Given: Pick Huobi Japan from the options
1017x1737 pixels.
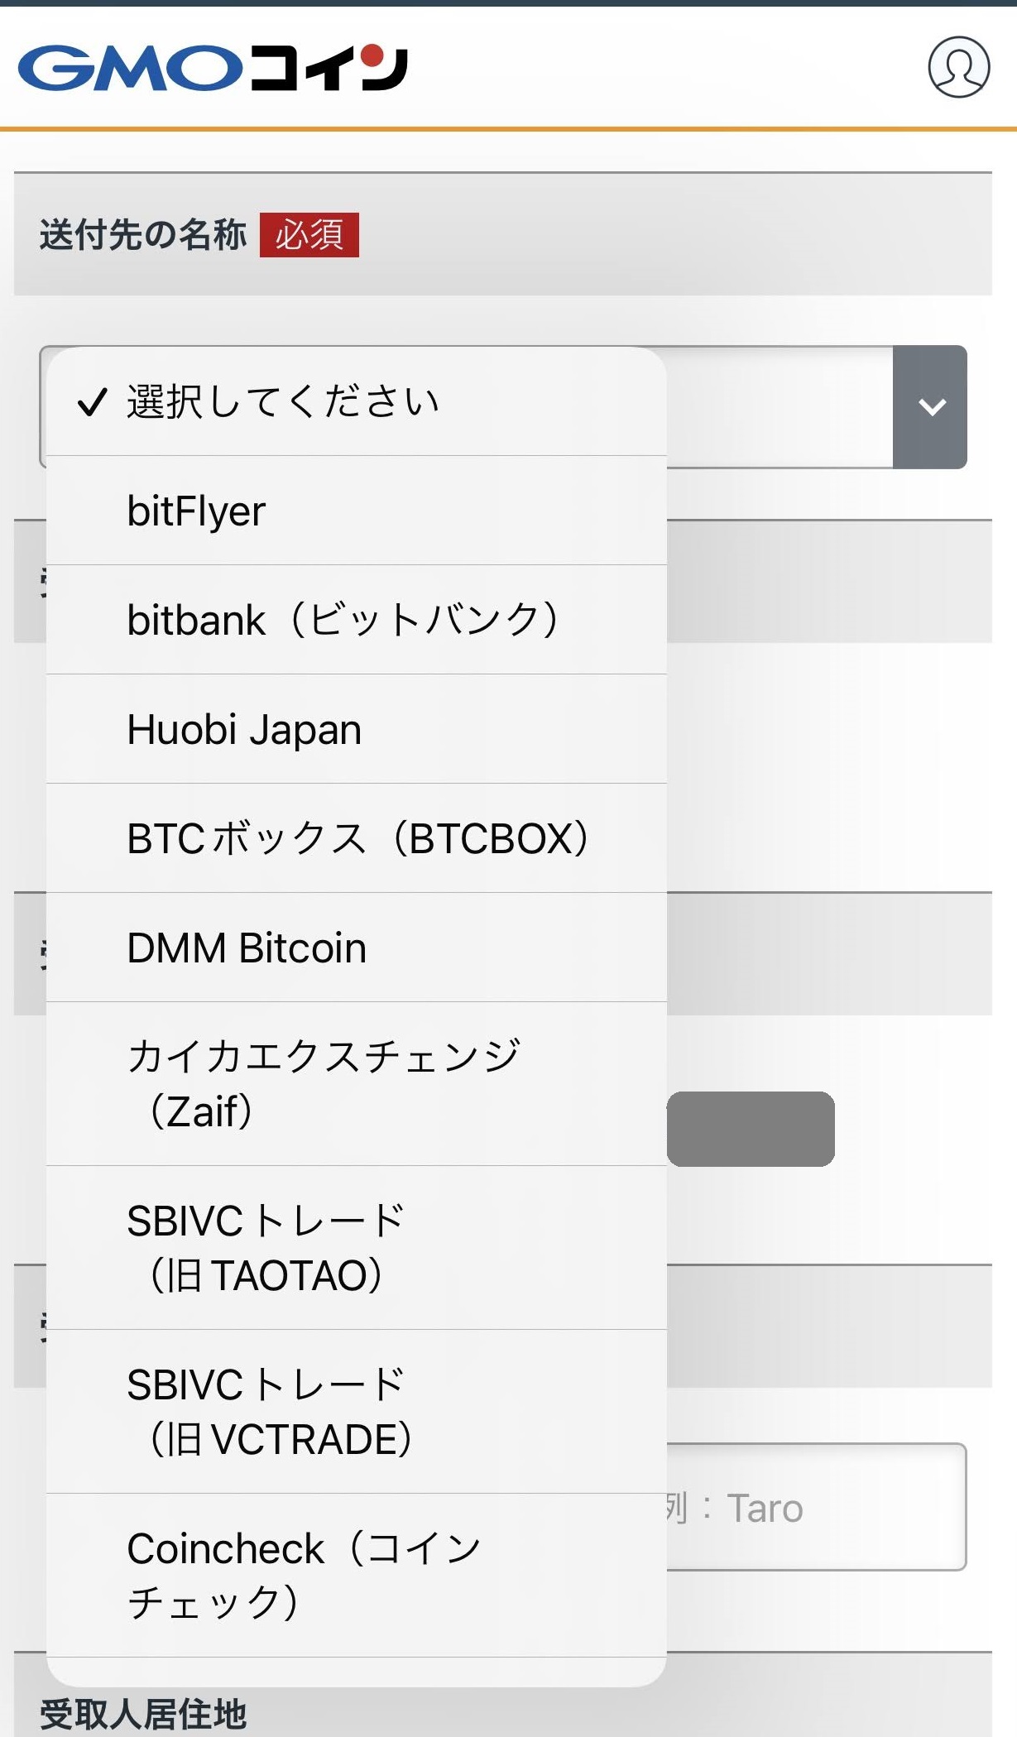Looking at the screenshot, I should [243, 730].
